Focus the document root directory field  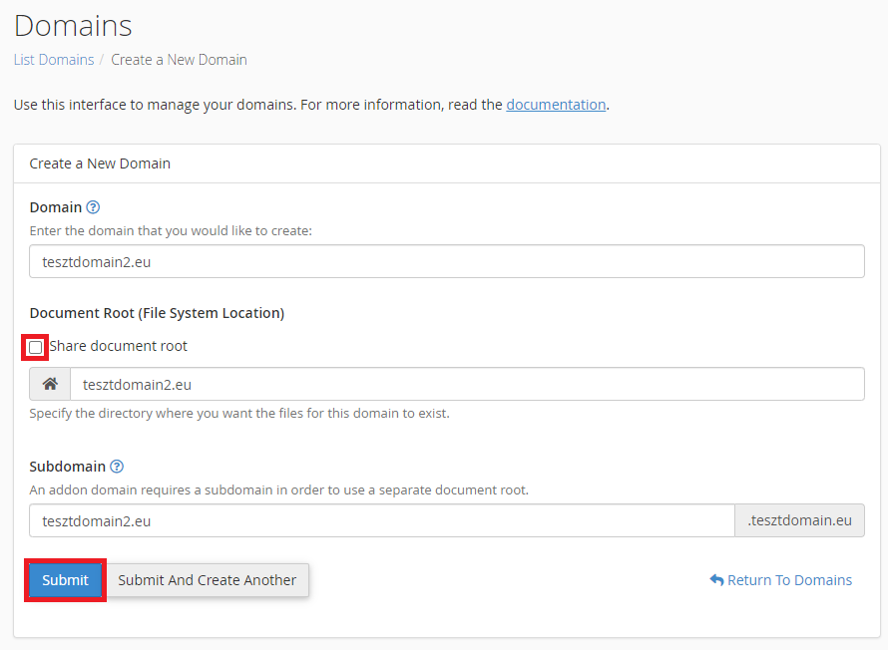coord(467,384)
